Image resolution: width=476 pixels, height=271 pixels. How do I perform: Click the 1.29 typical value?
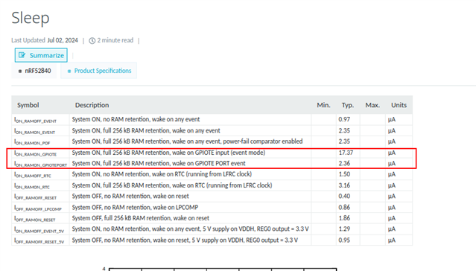coord(344,229)
